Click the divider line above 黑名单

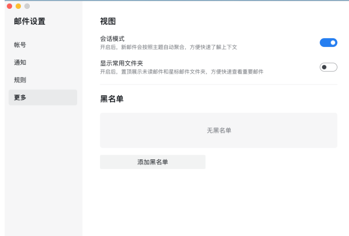[218, 85]
